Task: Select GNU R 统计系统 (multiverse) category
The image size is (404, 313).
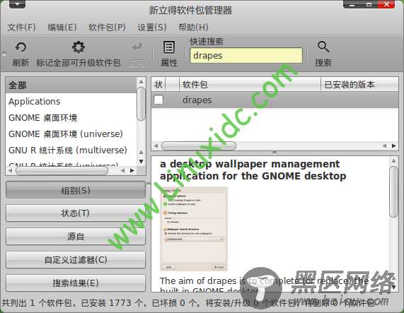Action: click(x=71, y=150)
